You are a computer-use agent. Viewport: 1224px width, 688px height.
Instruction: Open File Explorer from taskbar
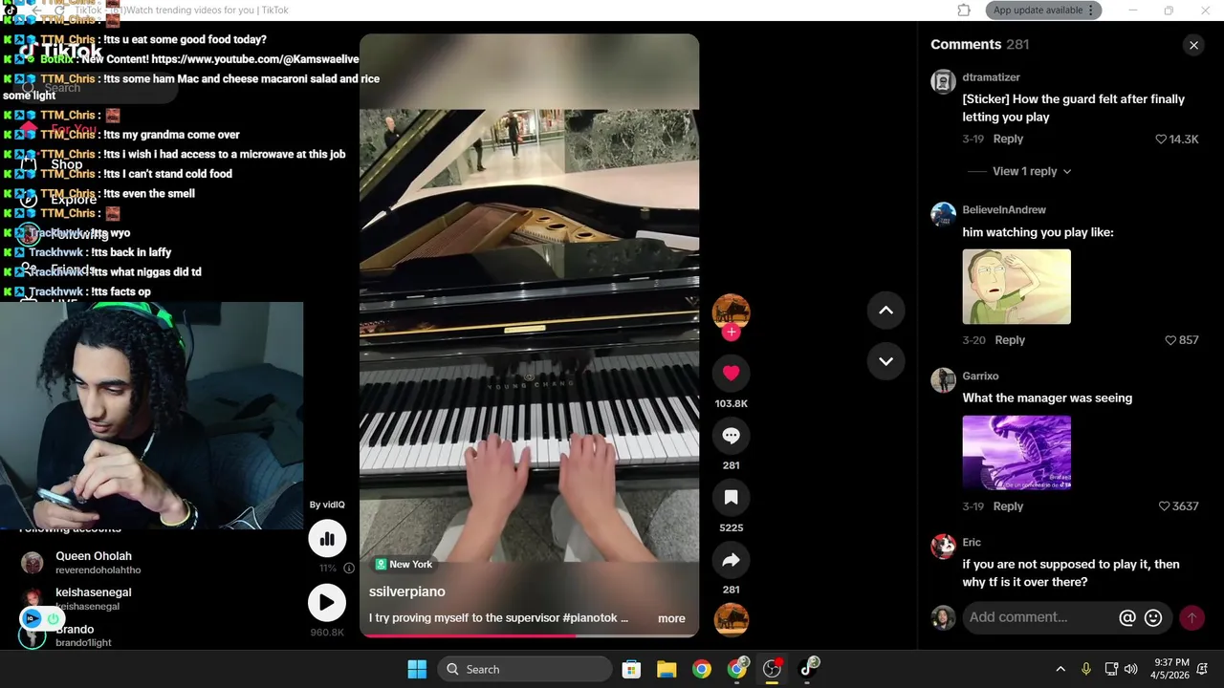[x=667, y=669]
